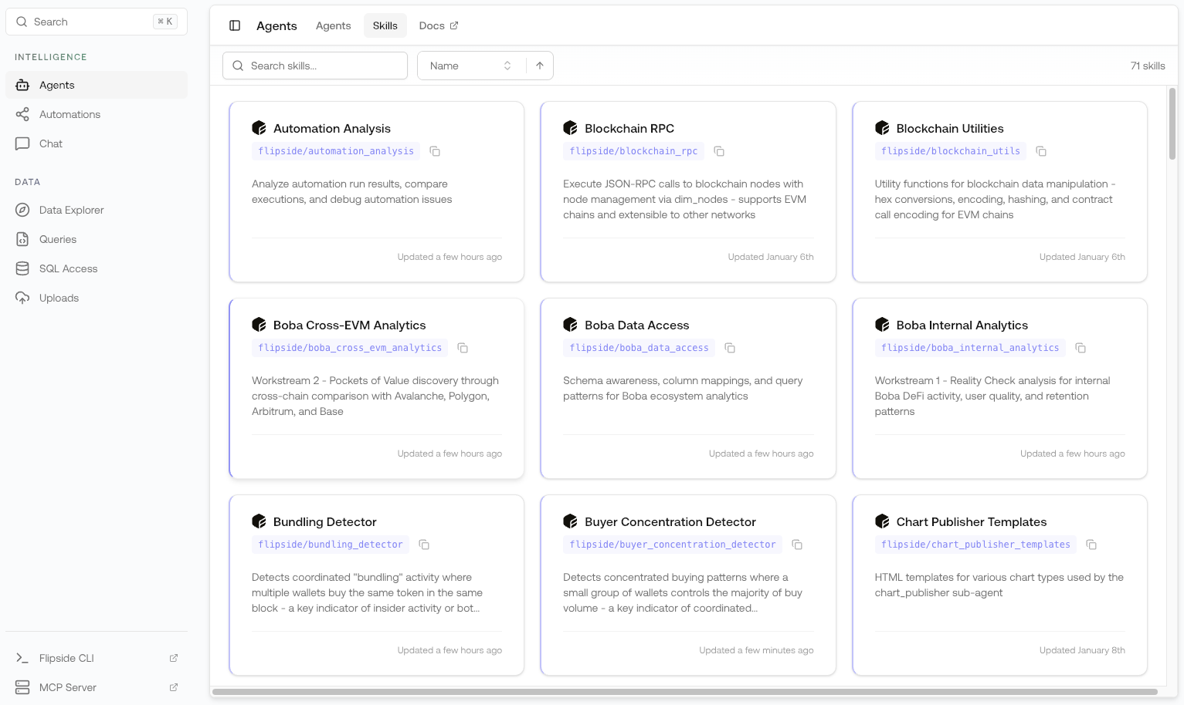1184x705 pixels.
Task: Copy the flipside/bundling_detector skill ID
Action: click(424, 545)
